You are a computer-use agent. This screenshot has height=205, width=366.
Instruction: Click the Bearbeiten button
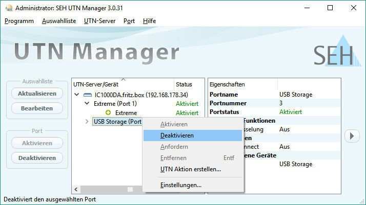coord(37,108)
